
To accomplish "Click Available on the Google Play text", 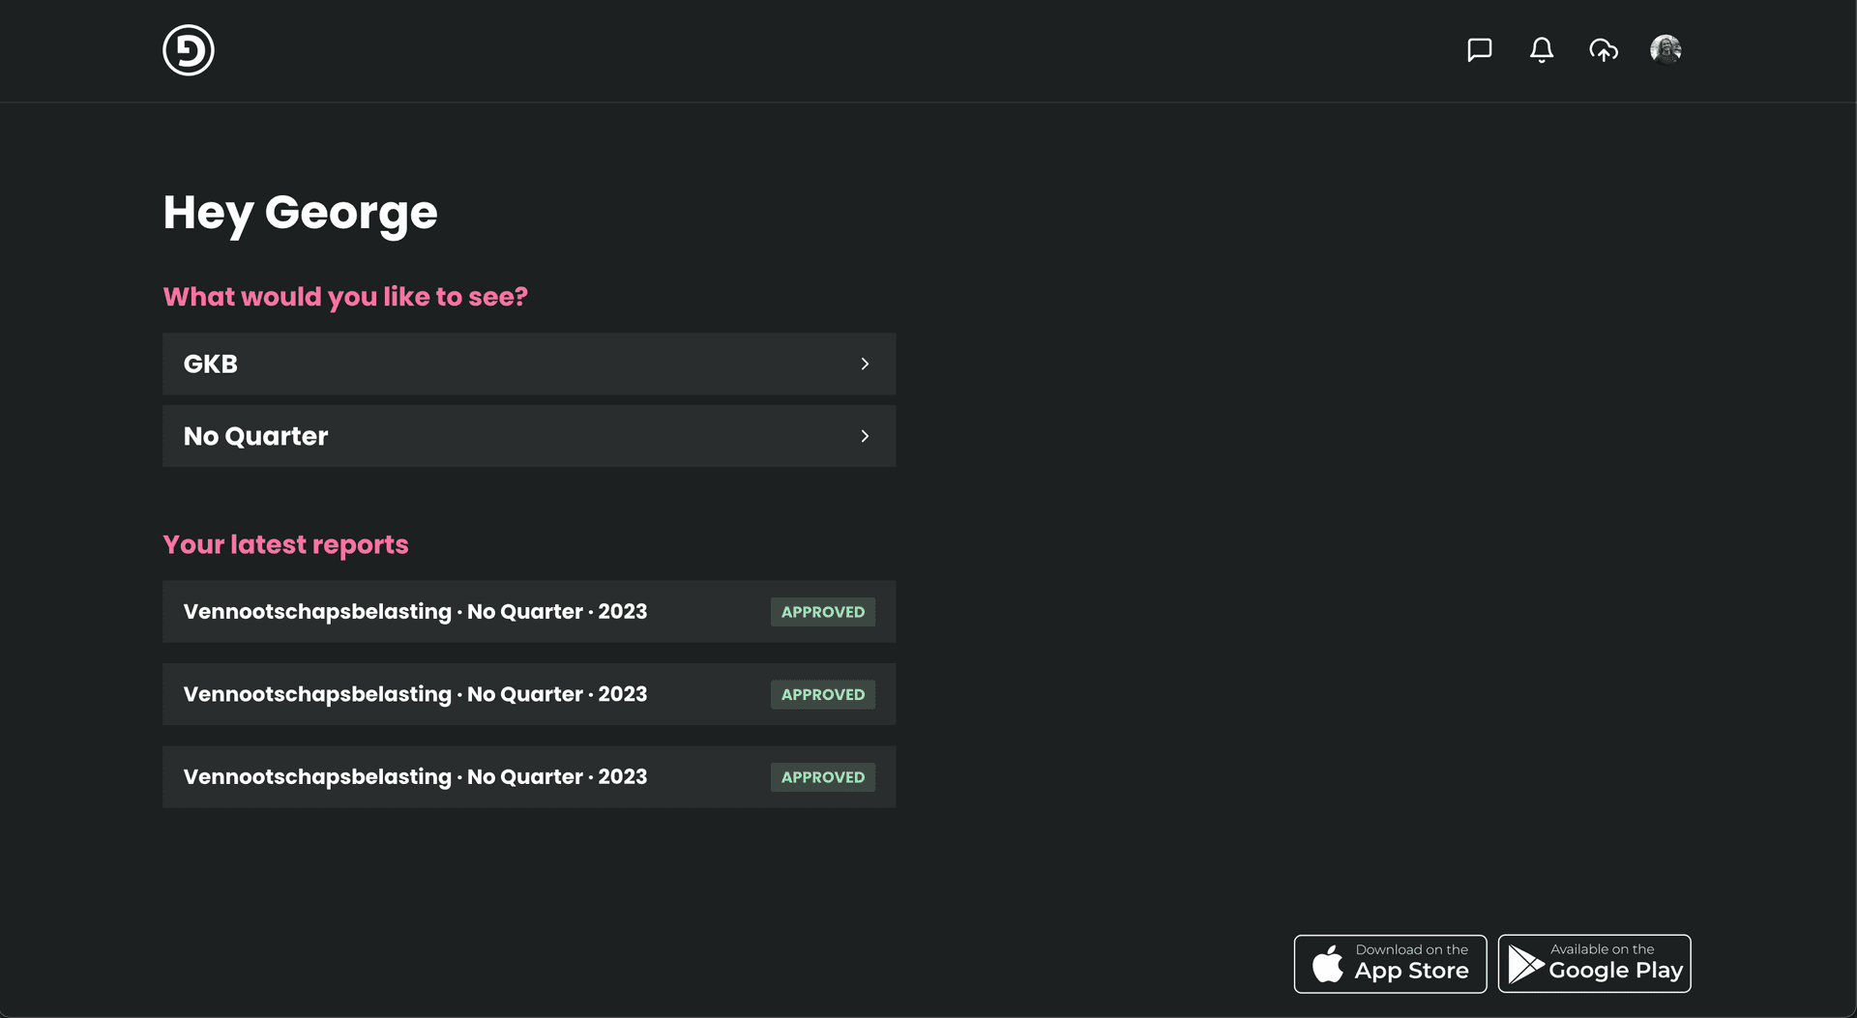I will click(x=1614, y=963).
